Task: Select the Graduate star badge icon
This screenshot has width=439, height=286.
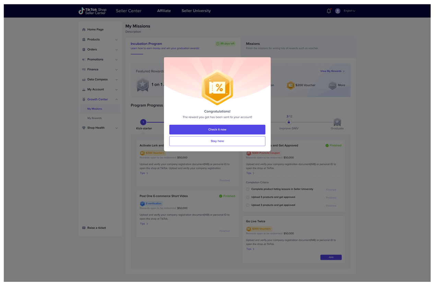Action: [337, 122]
